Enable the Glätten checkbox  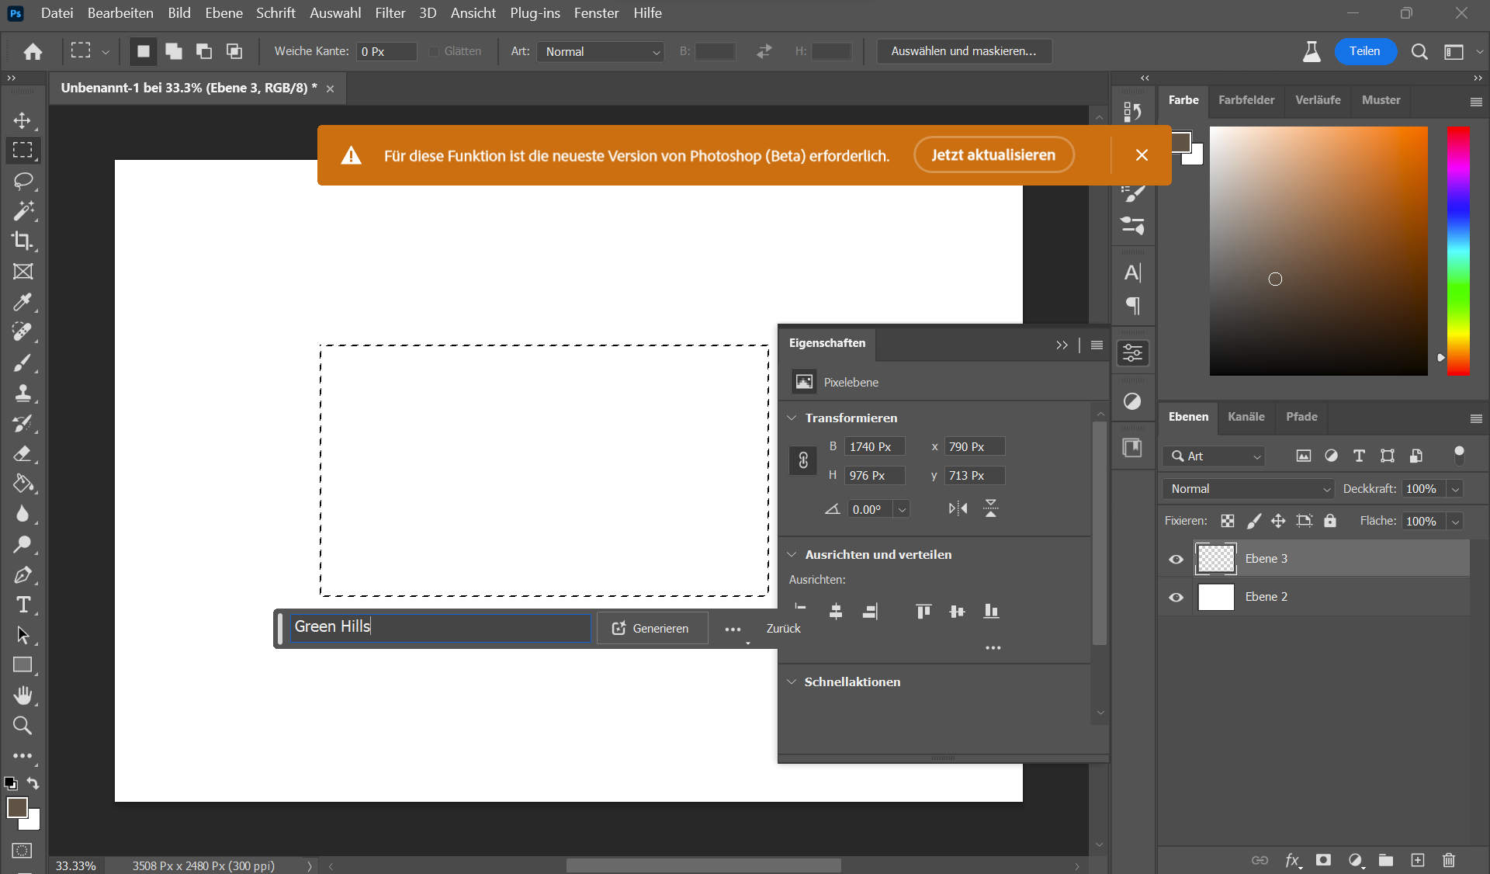pyautogui.click(x=435, y=51)
